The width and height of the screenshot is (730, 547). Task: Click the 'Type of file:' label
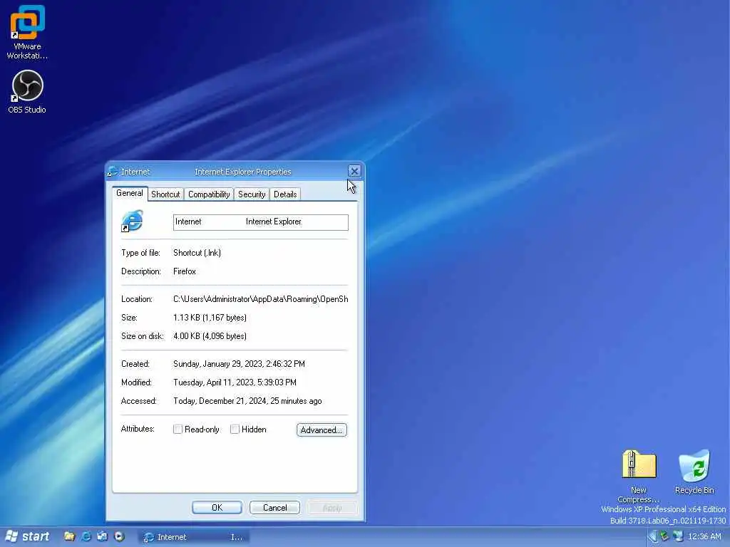tap(140, 253)
